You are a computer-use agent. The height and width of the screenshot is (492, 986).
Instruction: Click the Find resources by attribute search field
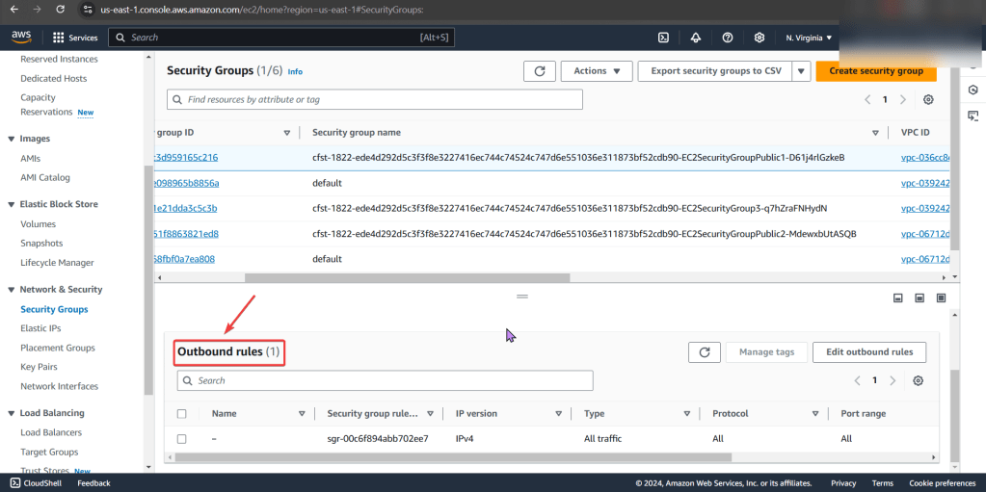[x=375, y=99]
